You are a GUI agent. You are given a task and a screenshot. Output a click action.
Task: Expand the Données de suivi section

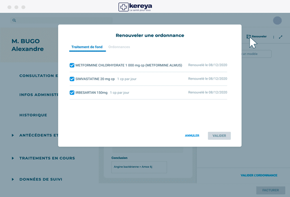click(13, 179)
